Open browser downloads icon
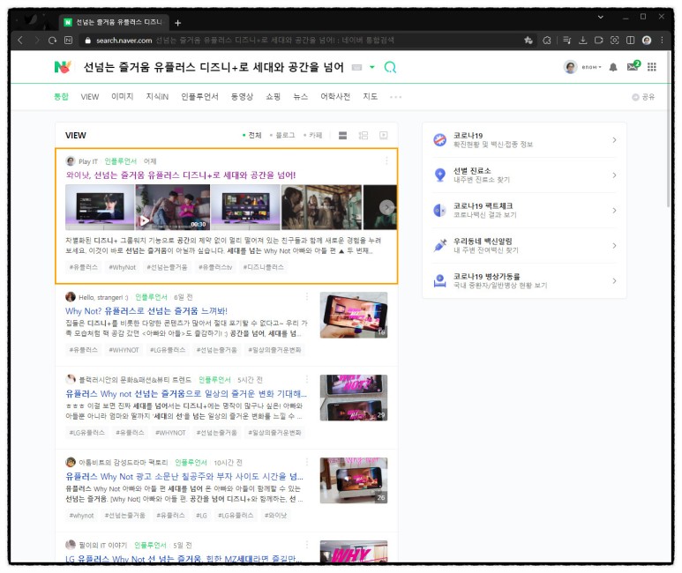Screen dimensions: 682x573 pos(583,41)
